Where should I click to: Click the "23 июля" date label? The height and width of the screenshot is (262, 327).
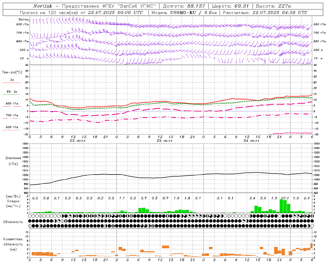tap(165, 141)
